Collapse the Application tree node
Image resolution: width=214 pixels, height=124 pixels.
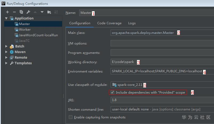coord(6,18)
